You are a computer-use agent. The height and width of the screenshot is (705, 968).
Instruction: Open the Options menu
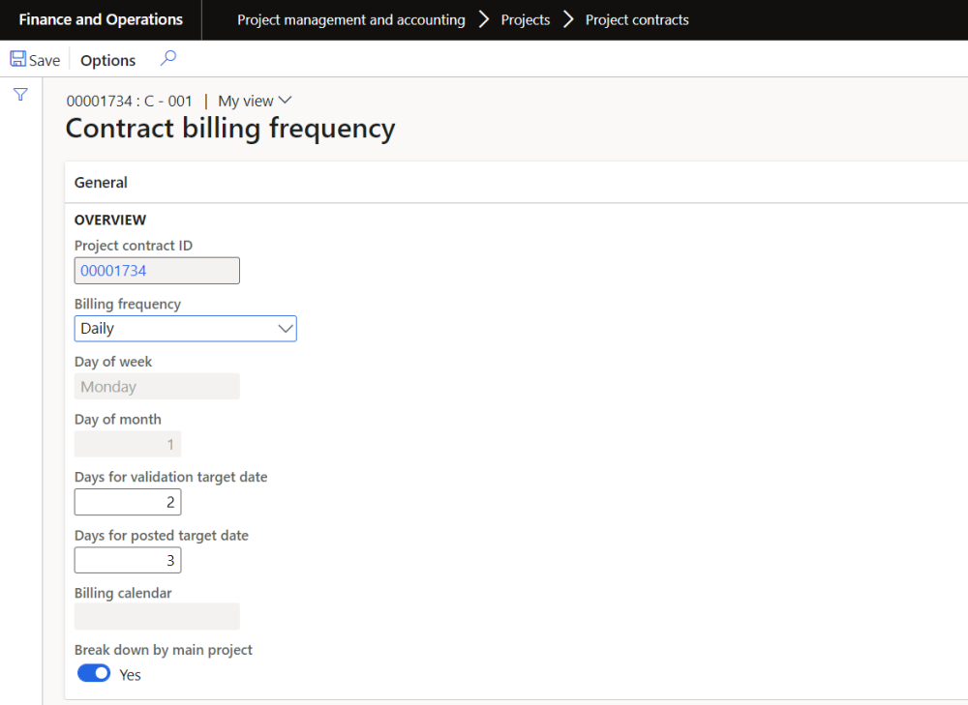(107, 60)
